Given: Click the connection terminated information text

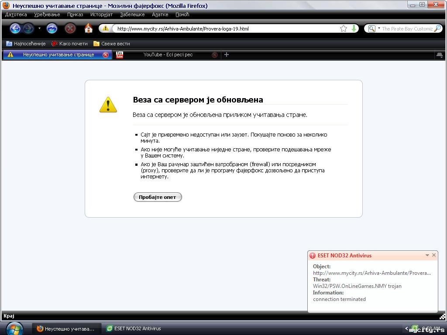Looking at the screenshot, I should [339, 299].
